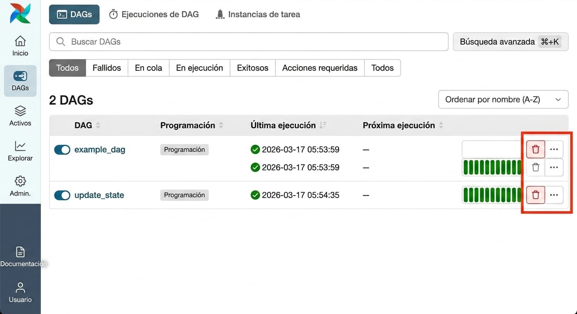Click empty run-history box in example_dag row
The width and height of the screenshot is (577, 314).
pyautogui.click(x=493, y=149)
